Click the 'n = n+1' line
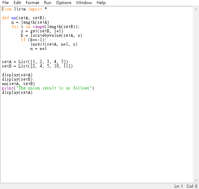Viewport: 199px width, 189px height. pyautogui.click(x=39, y=49)
